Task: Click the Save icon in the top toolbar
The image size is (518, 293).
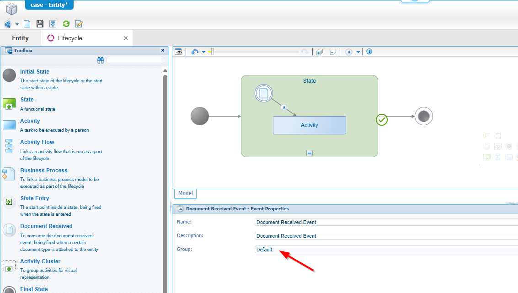Action: [x=40, y=24]
